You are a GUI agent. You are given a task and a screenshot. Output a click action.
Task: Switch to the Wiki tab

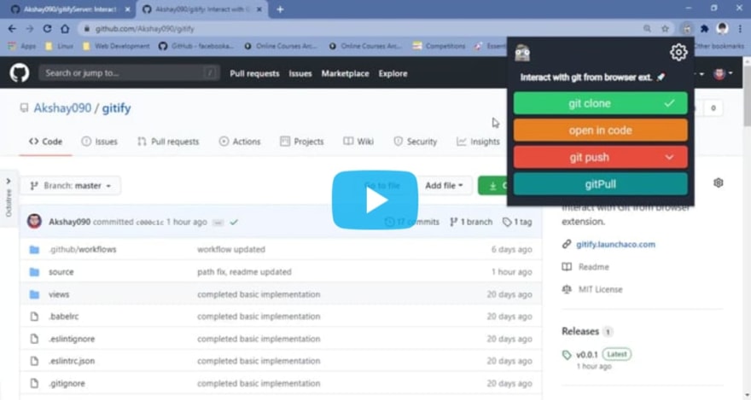click(358, 142)
